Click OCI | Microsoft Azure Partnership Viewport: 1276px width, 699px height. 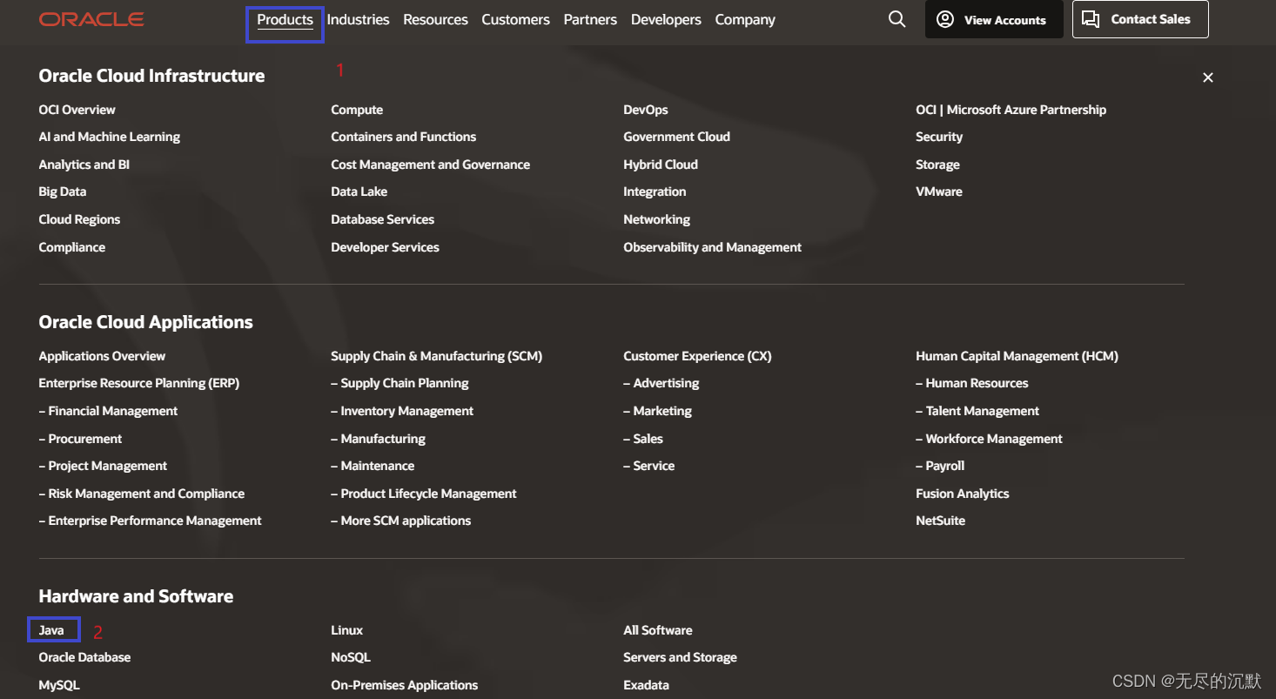1011,110
